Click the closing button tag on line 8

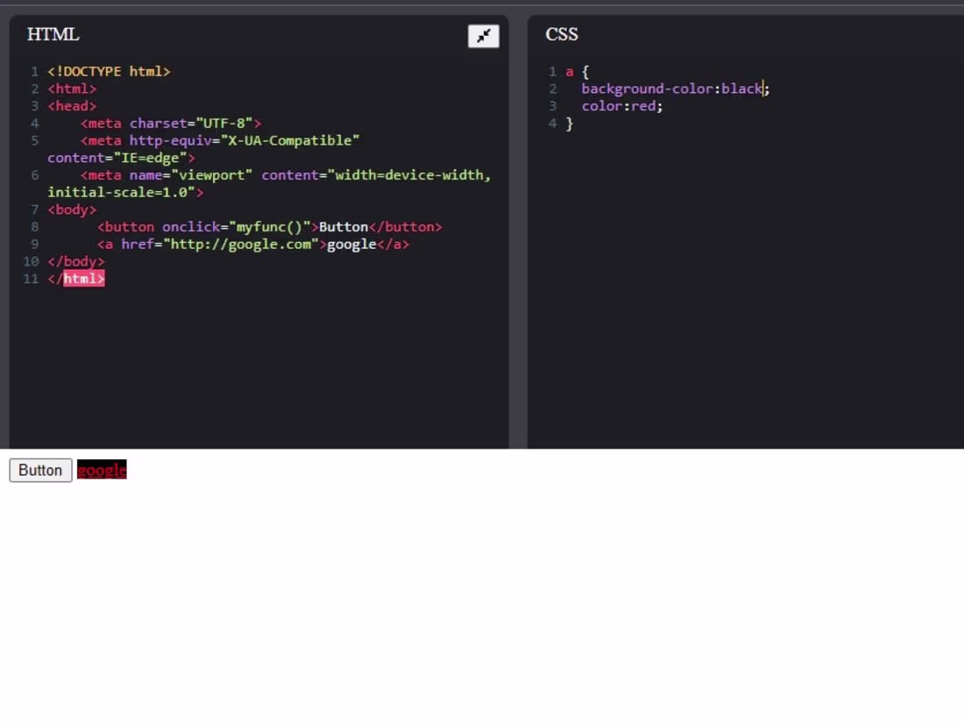(x=405, y=226)
